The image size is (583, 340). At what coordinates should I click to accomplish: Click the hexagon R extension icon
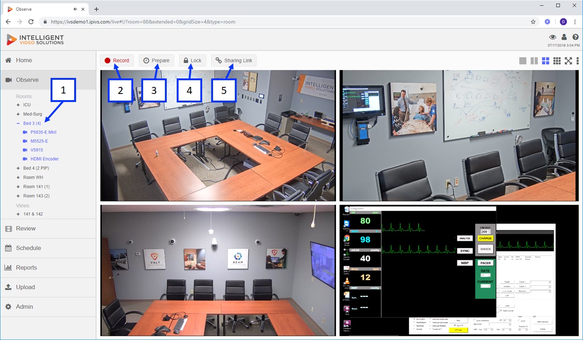(548, 22)
